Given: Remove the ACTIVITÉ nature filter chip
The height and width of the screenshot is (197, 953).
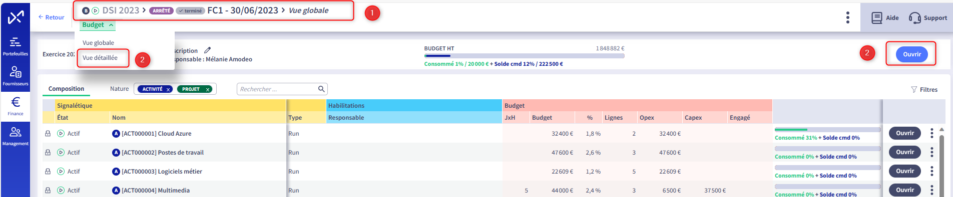Looking at the screenshot, I should coord(169,89).
